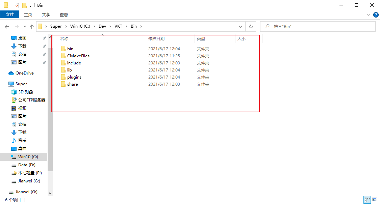Click the Properties quick access icon
This screenshot has height=204, width=380.
17,5
